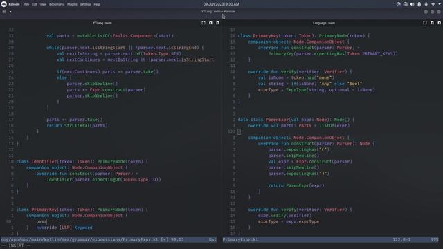Click 'parser.skipNewline()' below Expr.construct in left pane
Image resolution: width=443 pixels, height=249 pixels.
pos(92,95)
